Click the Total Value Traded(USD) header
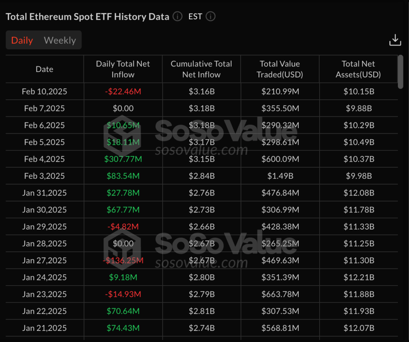The image size is (409, 342). (x=280, y=69)
